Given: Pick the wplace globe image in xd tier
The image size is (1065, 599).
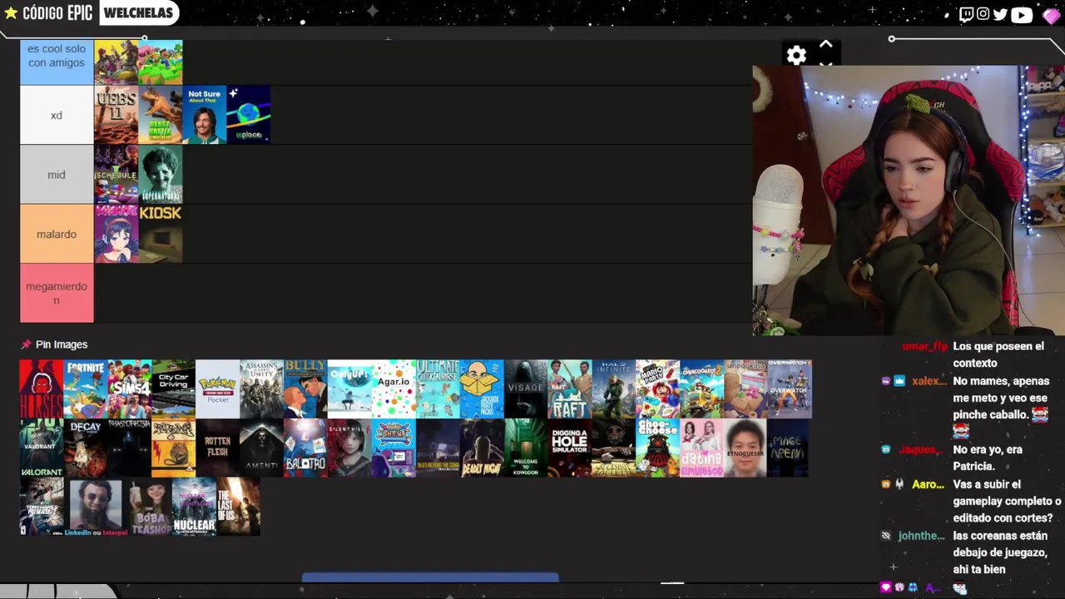Looking at the screenshot, I should click(x=249, y=115).
